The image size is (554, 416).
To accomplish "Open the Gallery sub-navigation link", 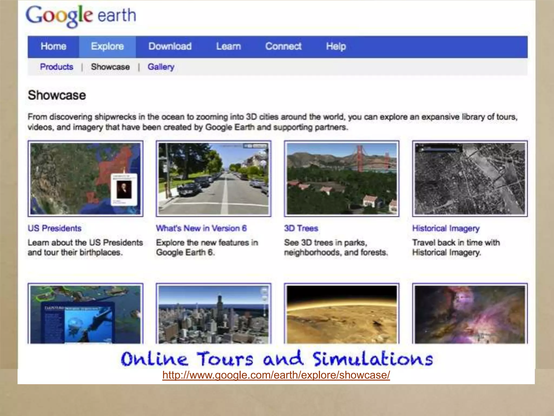I will click(161, 67).
